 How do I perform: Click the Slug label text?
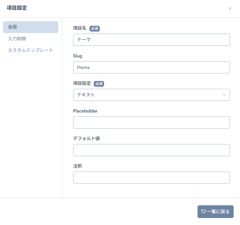coord(78,56)
